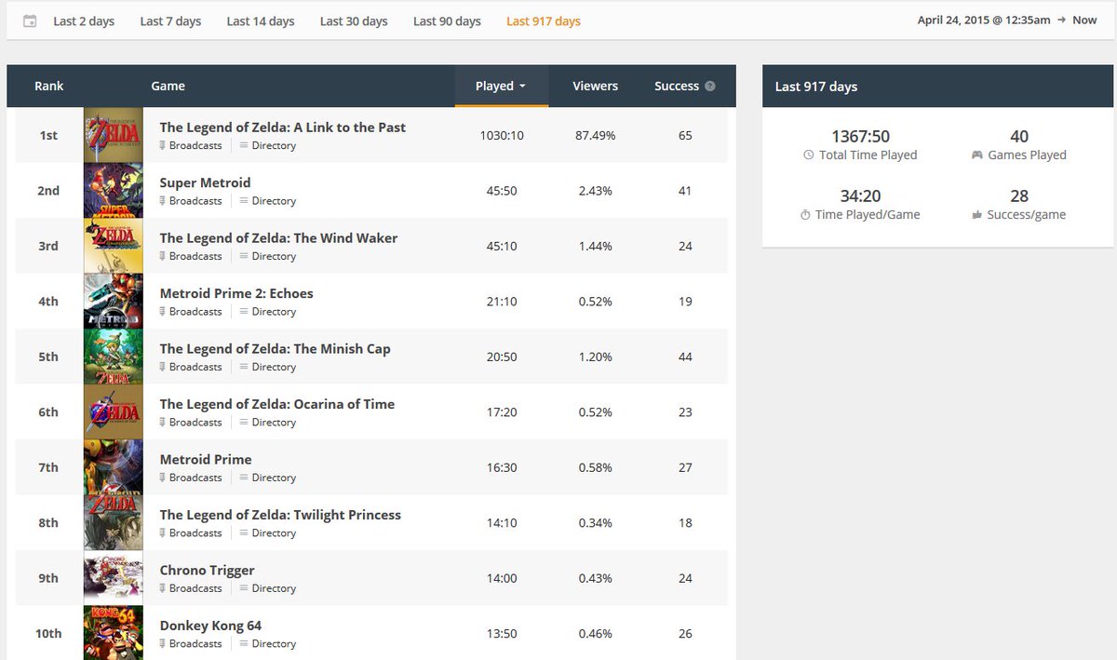Image resolution: width=1117 pixels, height=660 pixels.
Task: Open The Legend of Zelda: Twilight Princess
Action: point(280,515)
